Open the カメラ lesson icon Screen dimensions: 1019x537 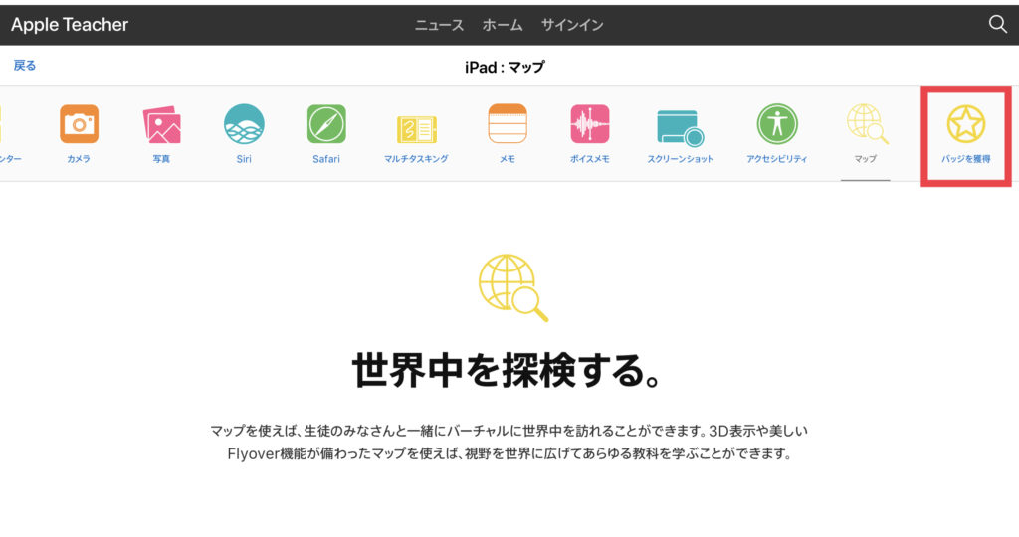pyautogui.click(x=79, y=125)
